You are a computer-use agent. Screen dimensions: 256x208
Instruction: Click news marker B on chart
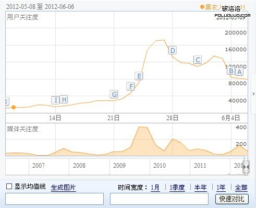click(x=231, y=71)
